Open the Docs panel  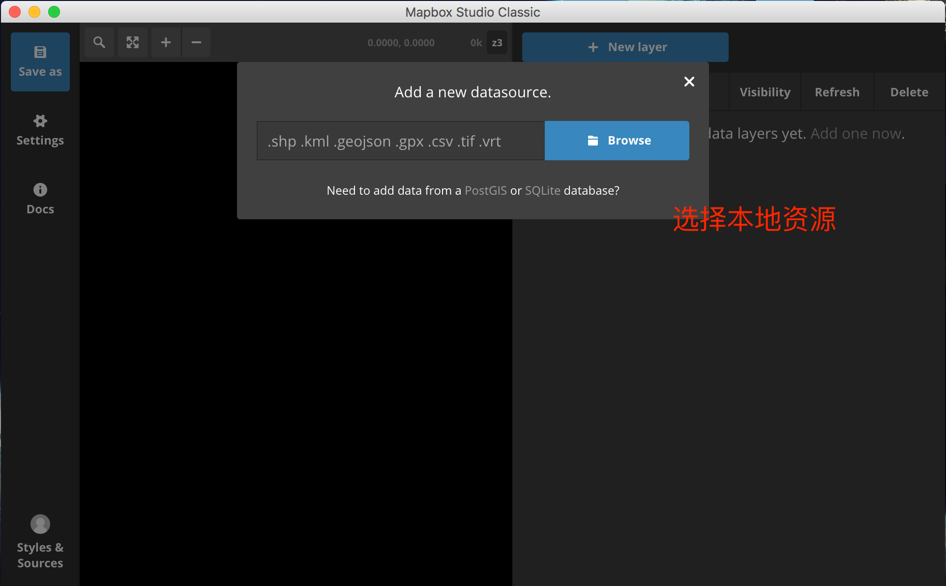[x=40, y=198]
